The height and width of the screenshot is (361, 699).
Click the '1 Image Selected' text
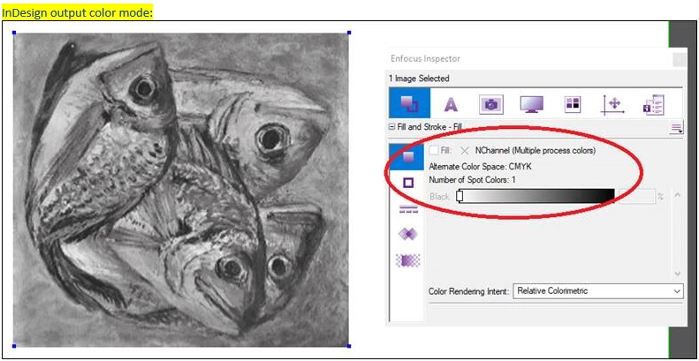(419, 79)
